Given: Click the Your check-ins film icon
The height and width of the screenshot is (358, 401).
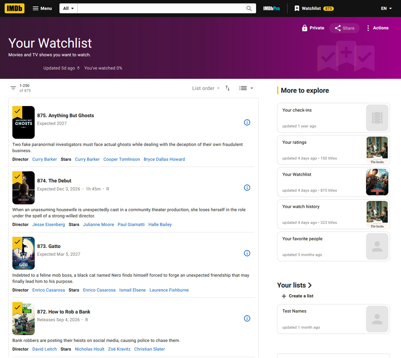Looking at the screenshot, I should click(377, 118).
